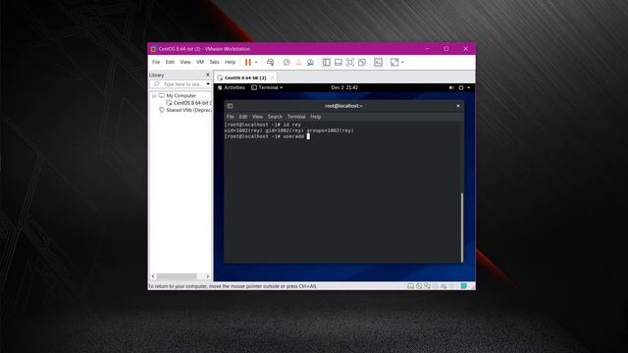Switch to the CentOS 8 64-bit (2) tab
The width and height of the screenshot is (628, 353).
244,77
